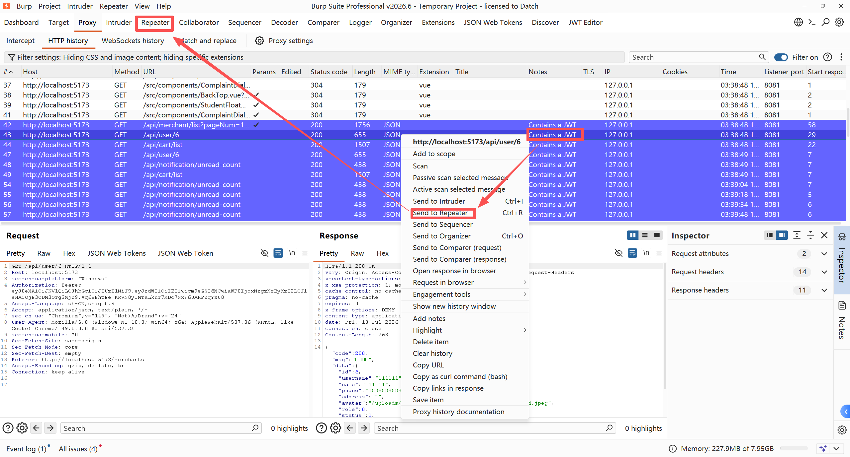Open Inspector settings gear at bottom right

[x=842, y=430]
